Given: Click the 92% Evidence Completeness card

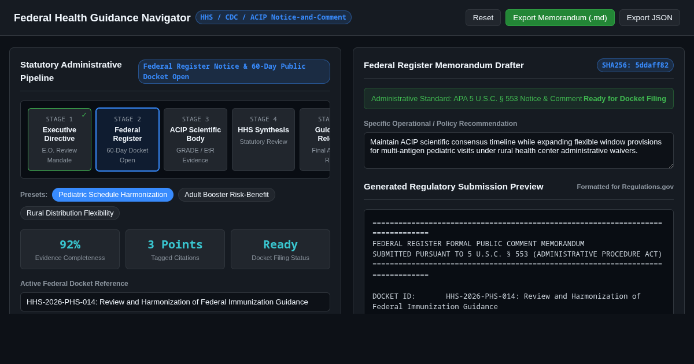Looking at the screenshot, I should click(70, 250).
